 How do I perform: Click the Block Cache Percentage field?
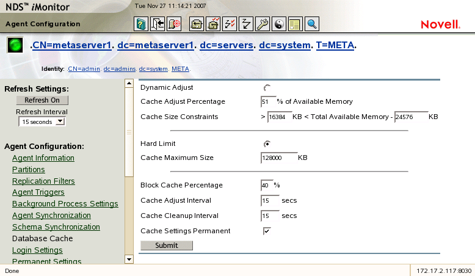[267, 186]
